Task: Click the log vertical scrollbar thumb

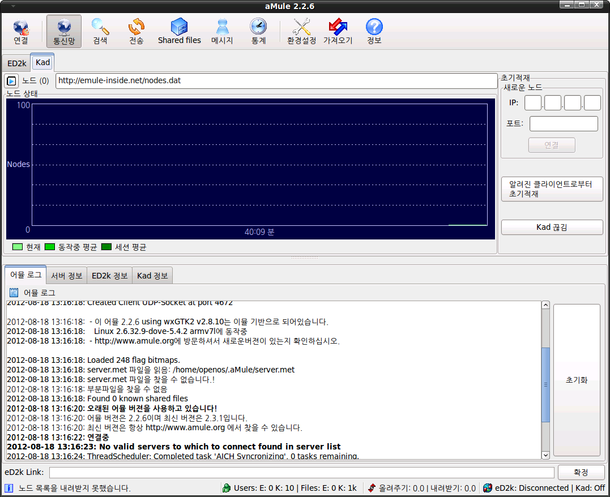Action: point(545,384)
